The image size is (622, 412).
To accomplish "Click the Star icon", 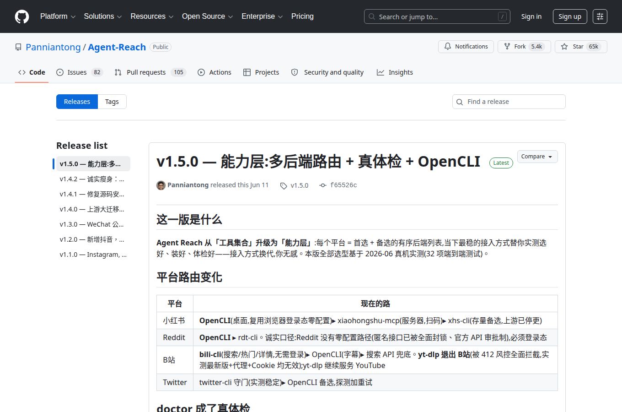I will 564,47.
